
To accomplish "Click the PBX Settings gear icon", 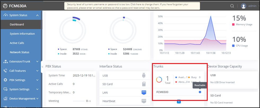I will 6,80.
